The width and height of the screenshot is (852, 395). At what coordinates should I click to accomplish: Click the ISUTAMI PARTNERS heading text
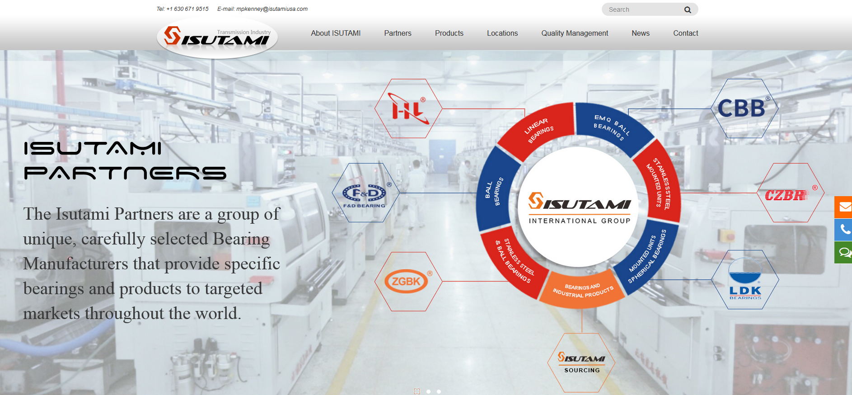click(x=125, y=160)
